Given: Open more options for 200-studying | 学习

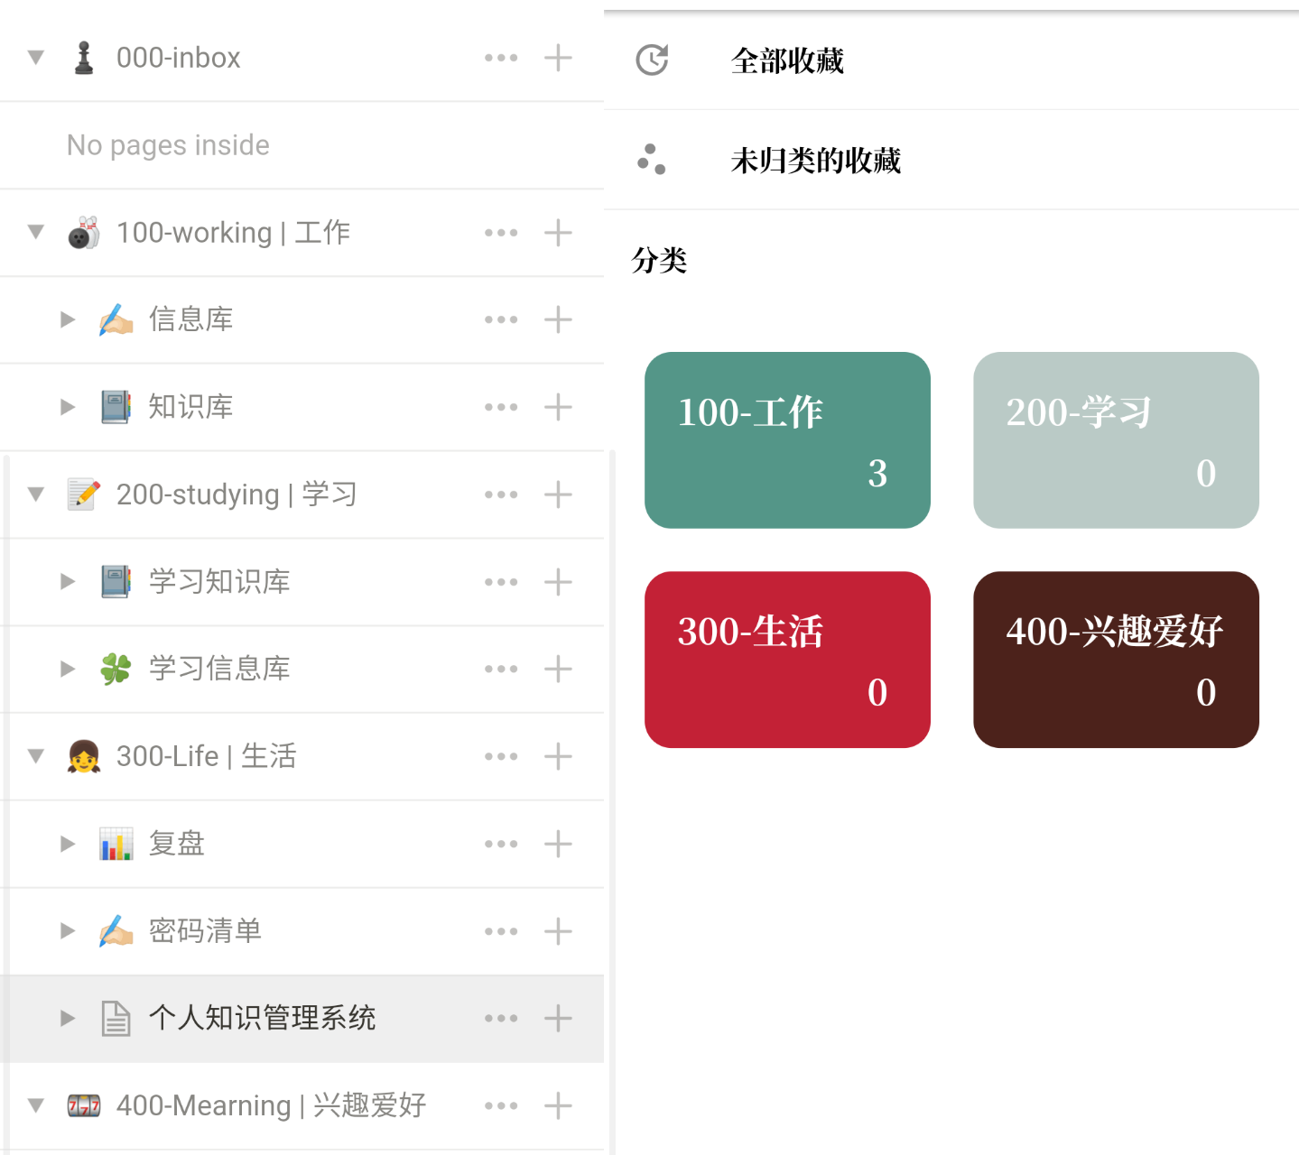Looking at the screenshot, I should (501, 494).
